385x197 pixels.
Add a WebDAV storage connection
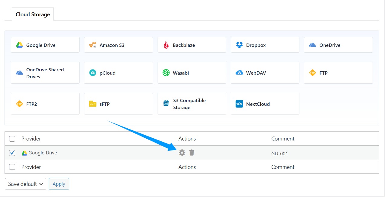tap(265, 73)
